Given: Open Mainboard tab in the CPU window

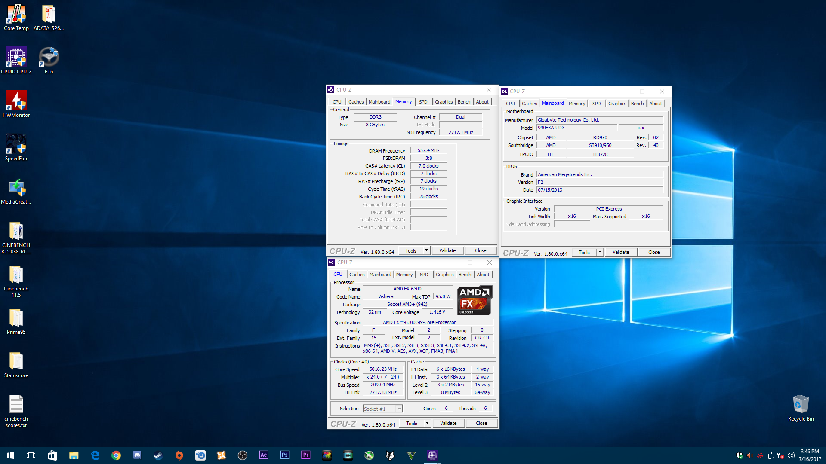Looking at the screenshot, I should tap(380, 275).
